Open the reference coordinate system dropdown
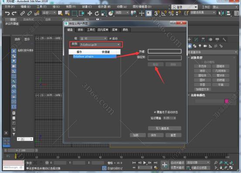The height and width of the screenshot is (173, 241). (122, 13)
